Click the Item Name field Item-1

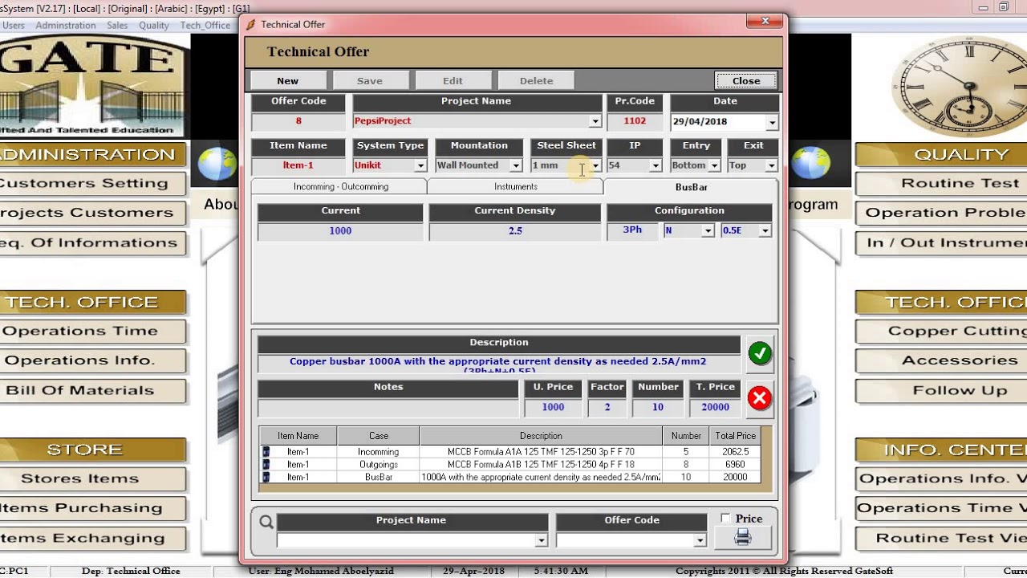pyautogui.click(x=298, y=165)
